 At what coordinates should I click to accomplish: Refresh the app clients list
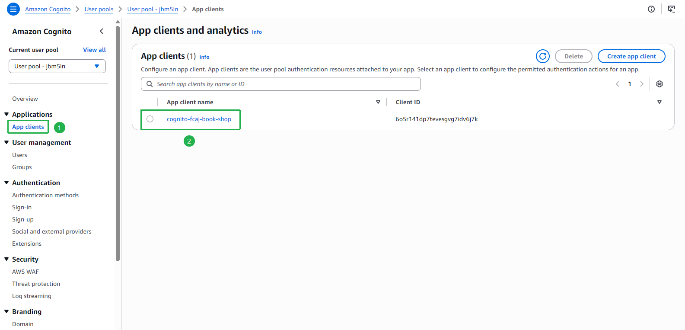543,56
